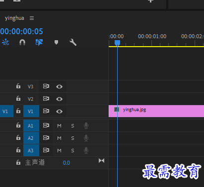
Task: Toggle sync lock on track V1
Action: coord(46,111)
